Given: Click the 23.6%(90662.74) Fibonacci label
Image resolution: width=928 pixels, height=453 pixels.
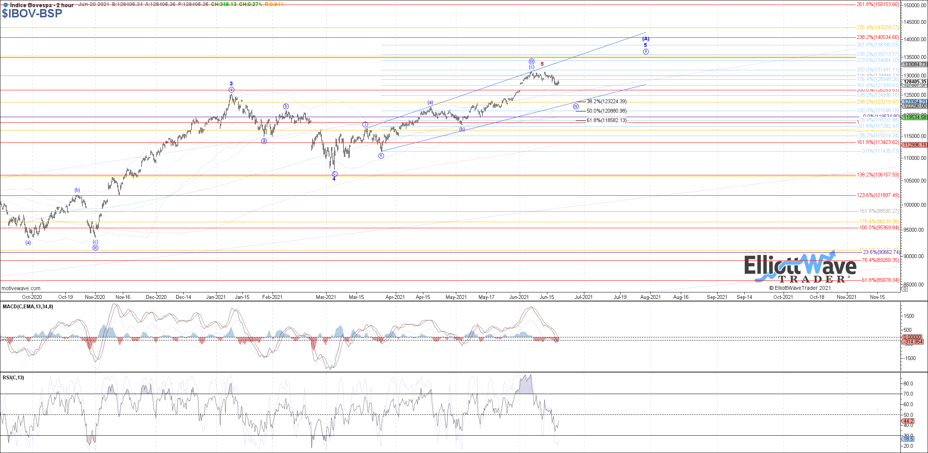Looking at the screenshot, I should [x=882, y=252].
